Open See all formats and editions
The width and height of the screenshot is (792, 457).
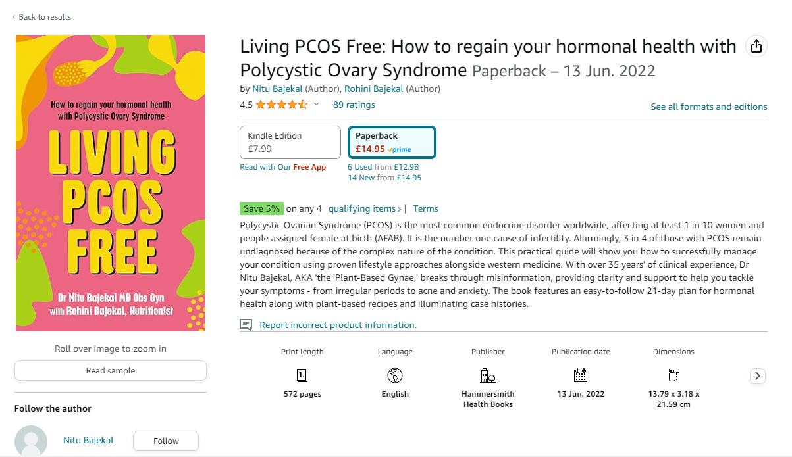pos(709,107)
